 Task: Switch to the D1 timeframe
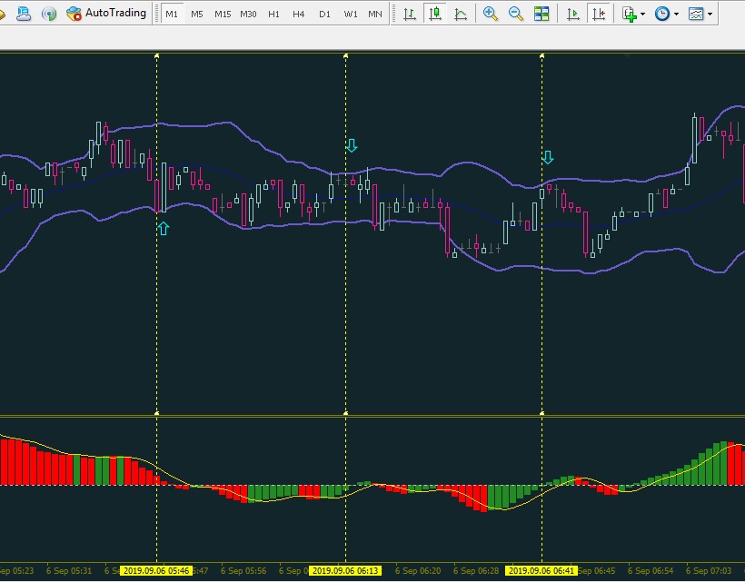(324, 14)
